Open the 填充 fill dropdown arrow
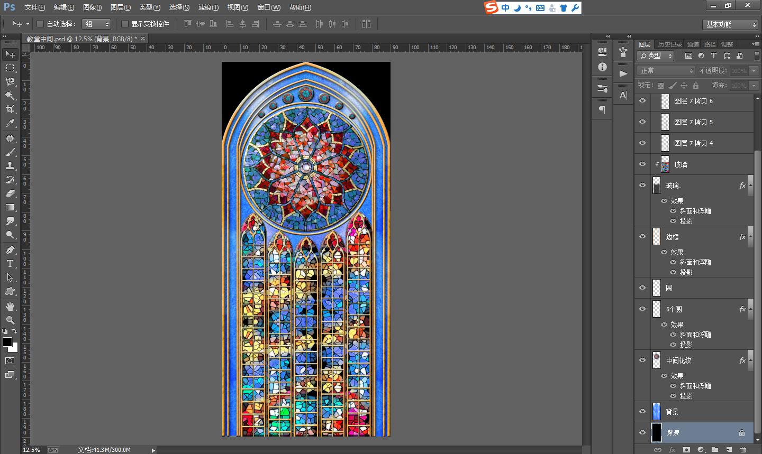The image size is (762, 454). click(x=754, y=85)
